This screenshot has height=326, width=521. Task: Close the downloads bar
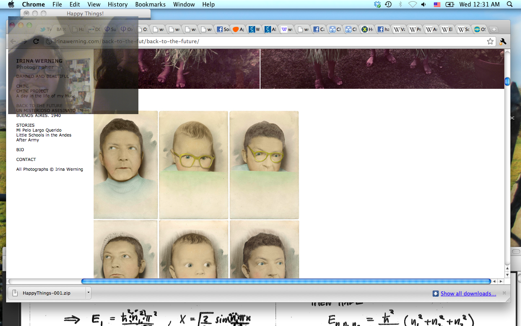[x=504, y=293]
